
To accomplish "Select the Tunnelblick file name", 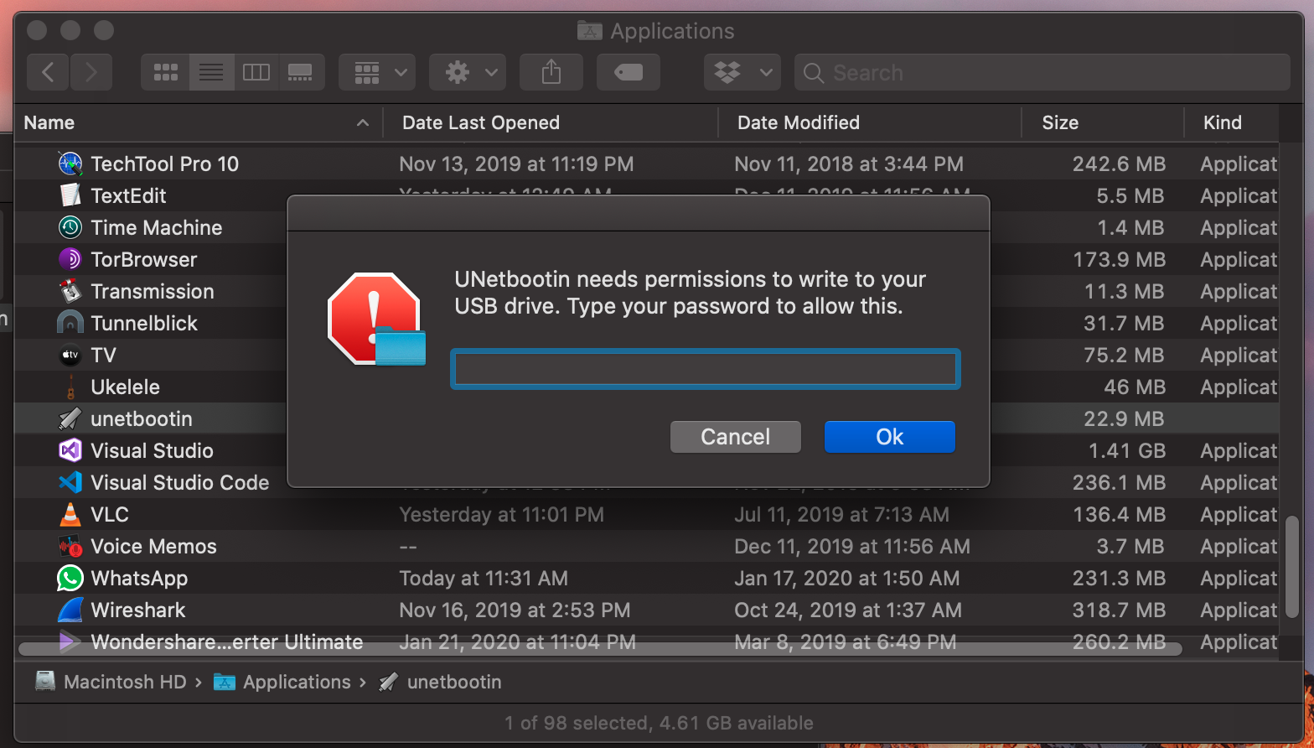I will pos(144,323).
